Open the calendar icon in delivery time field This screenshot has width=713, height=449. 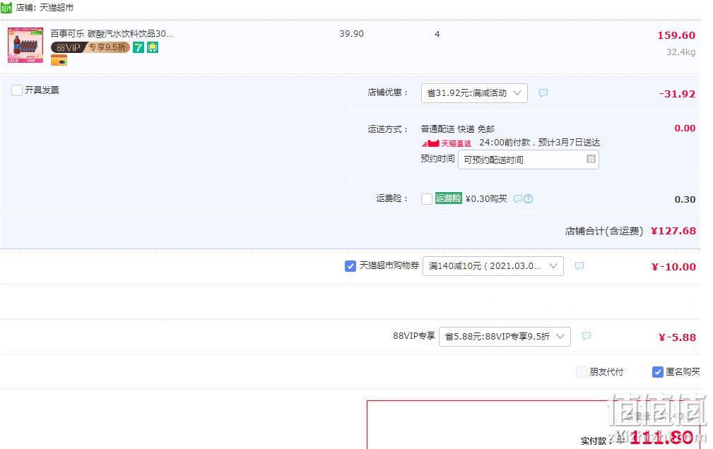click(x=591, y=159)
